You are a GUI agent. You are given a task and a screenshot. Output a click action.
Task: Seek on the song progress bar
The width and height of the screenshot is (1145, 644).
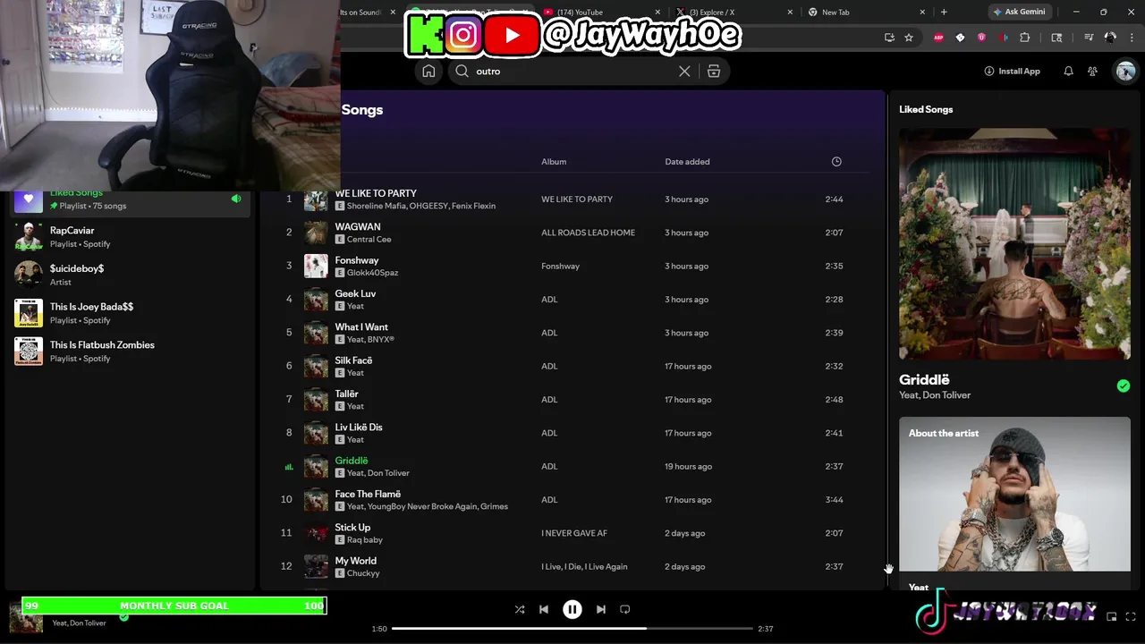coord(572,629)
